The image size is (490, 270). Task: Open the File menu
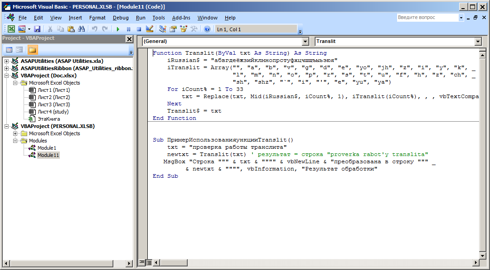click(23, 18)
